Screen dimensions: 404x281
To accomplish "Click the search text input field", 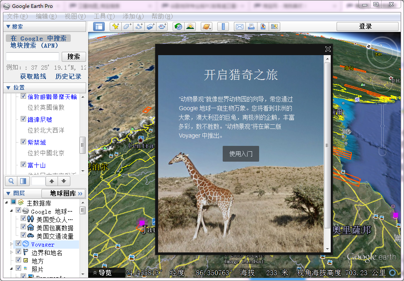I will [32, 56].
